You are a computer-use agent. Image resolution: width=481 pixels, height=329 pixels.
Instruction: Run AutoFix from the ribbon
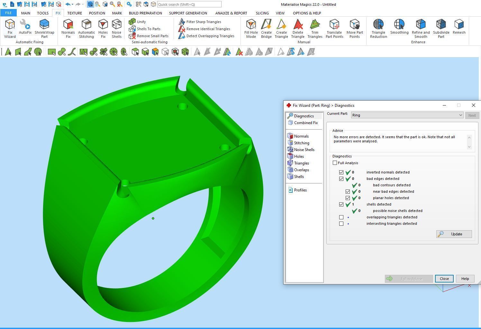[x=25, y=27]
